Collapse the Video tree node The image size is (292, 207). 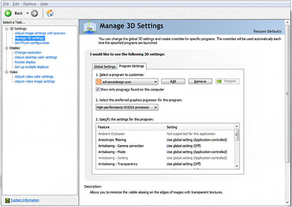click(x=7, y=72)
